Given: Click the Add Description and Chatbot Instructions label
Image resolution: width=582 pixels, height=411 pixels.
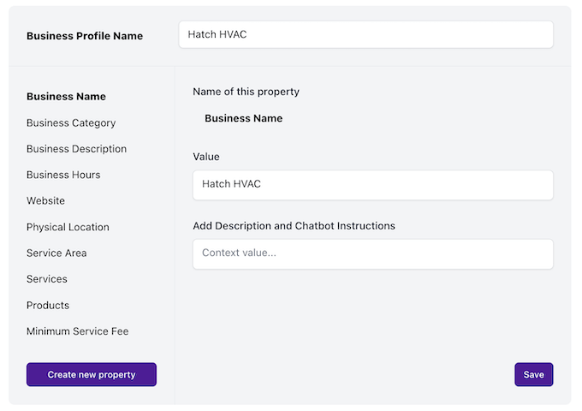Looking at the screenshot, I should click(294, 226).
